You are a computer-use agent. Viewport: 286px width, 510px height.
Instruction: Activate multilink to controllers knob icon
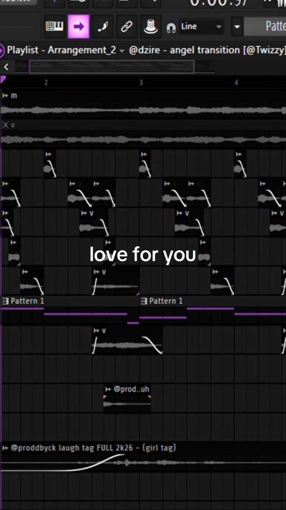pos(150,27)
